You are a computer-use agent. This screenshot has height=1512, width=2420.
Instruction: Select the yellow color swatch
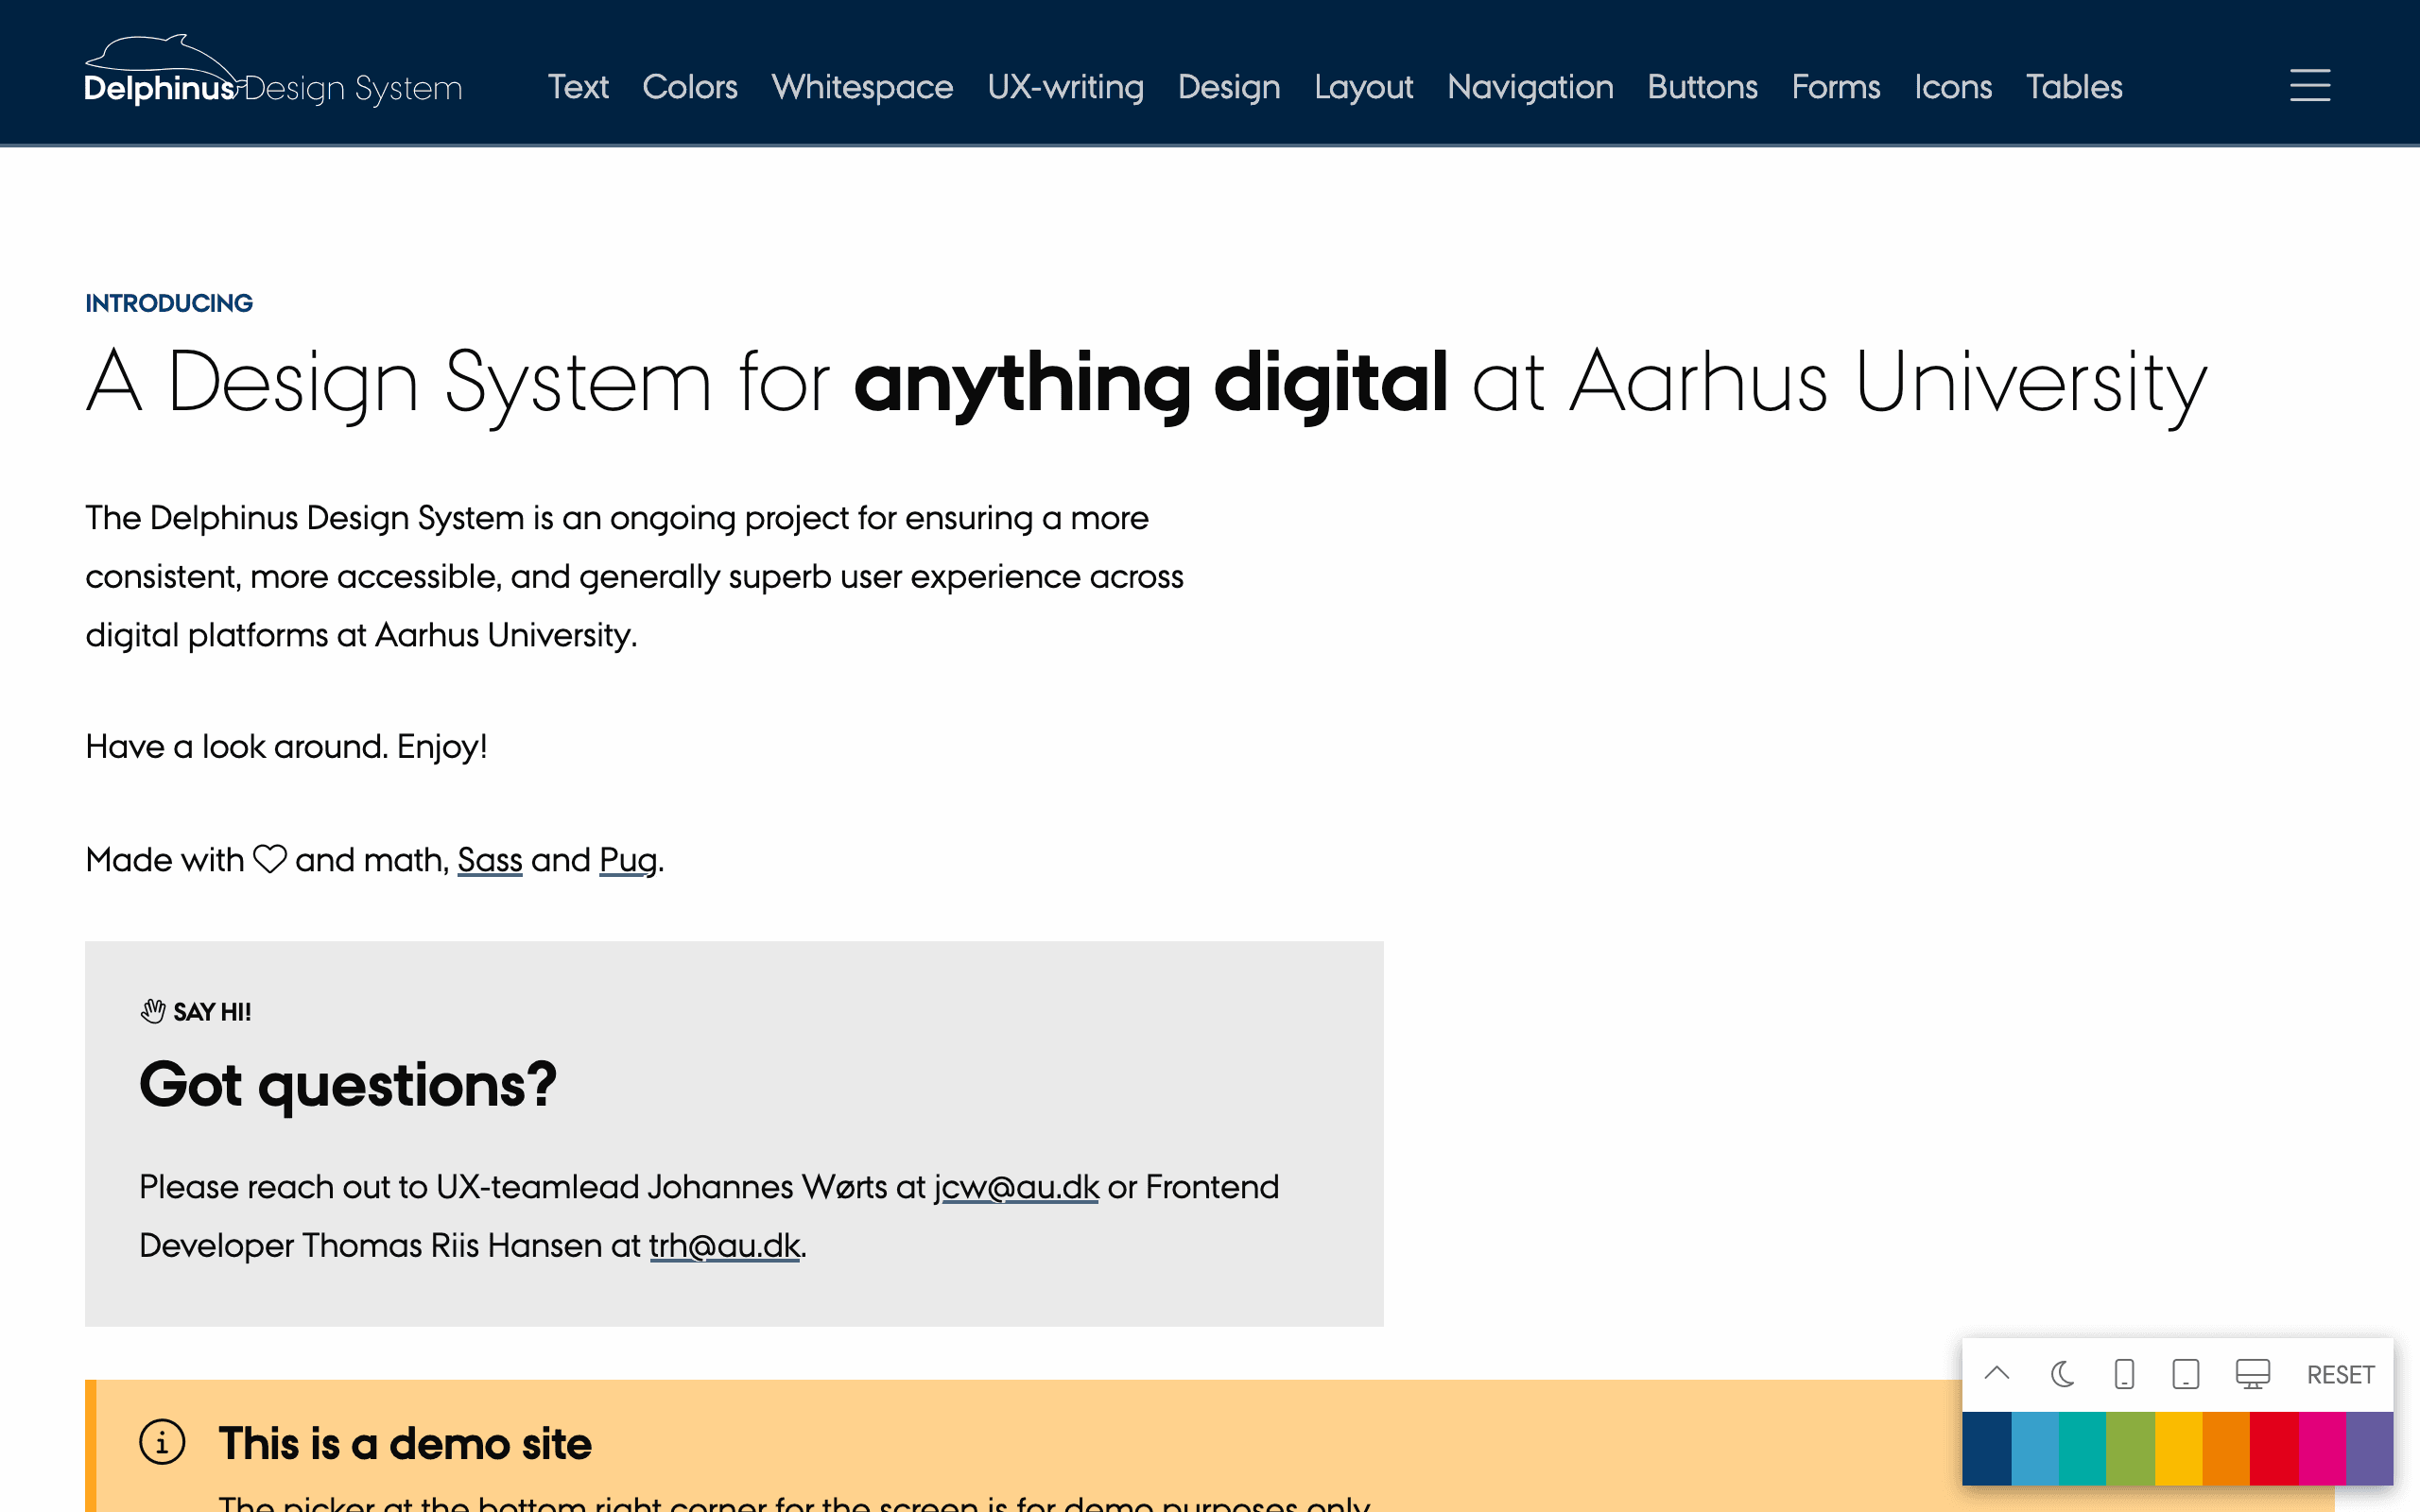point(2179,1448)
